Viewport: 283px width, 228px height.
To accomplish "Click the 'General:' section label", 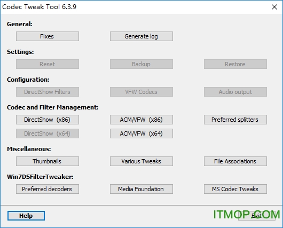I will coord(20,24).
